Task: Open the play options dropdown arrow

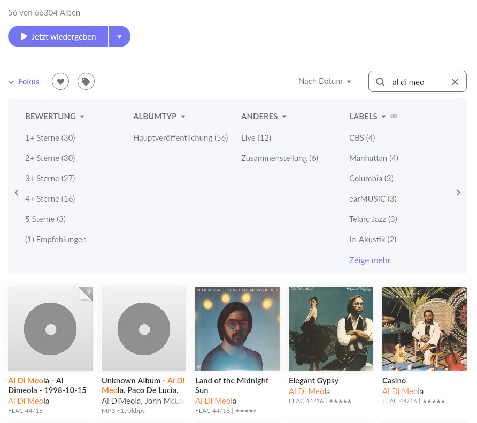Action: pyautogui.click(x=119, y=37)
